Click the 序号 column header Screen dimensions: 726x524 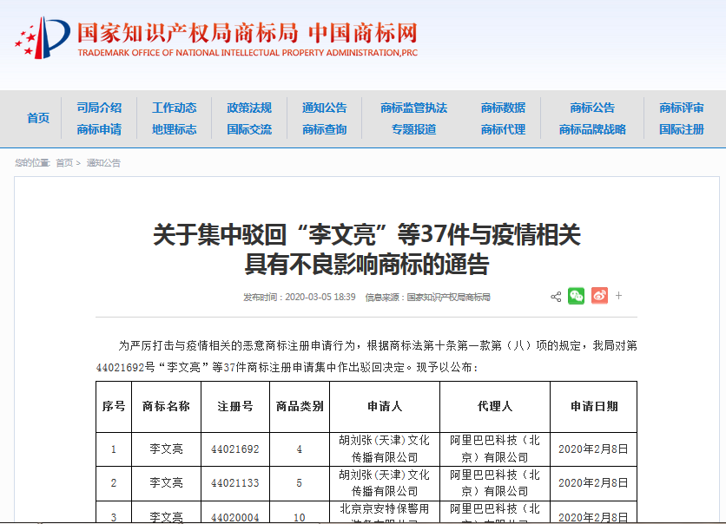point(114,407)
